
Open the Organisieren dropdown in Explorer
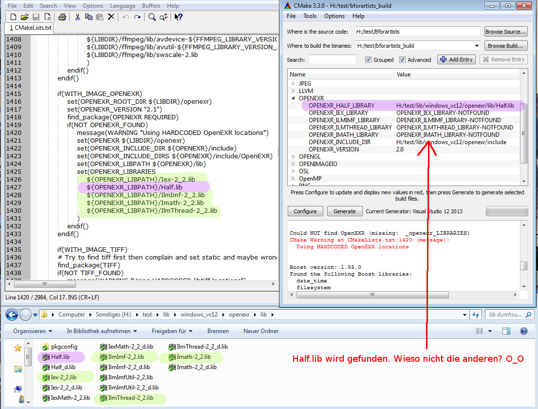[x=33, y=331]
